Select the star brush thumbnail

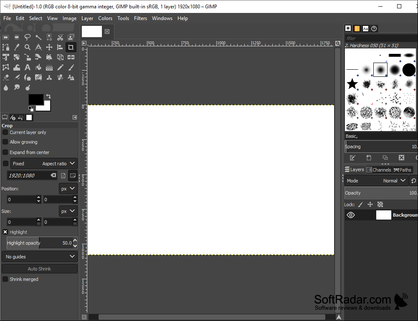352,83
